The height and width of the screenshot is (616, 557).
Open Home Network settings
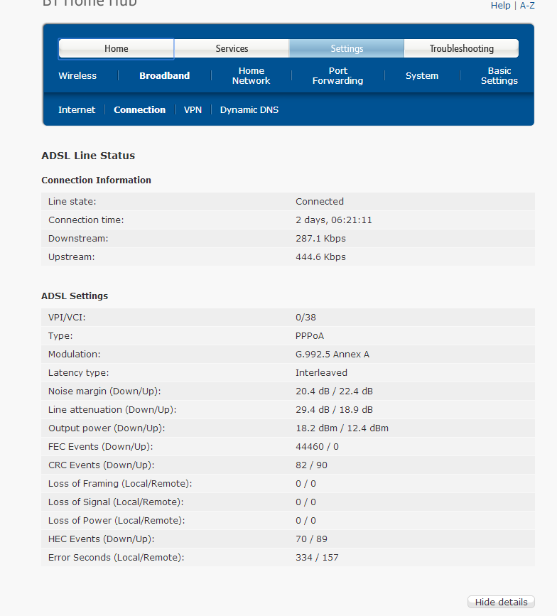(x=252, y=76)
